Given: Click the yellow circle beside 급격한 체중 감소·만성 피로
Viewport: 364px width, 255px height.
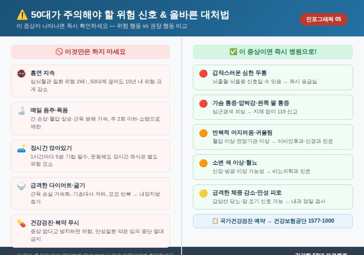Looking at the screenshot, I should coord(203,193).
